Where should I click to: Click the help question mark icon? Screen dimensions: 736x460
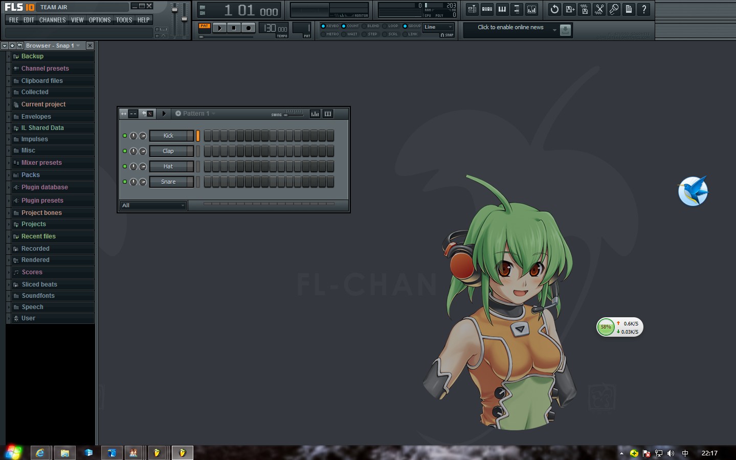644,9
